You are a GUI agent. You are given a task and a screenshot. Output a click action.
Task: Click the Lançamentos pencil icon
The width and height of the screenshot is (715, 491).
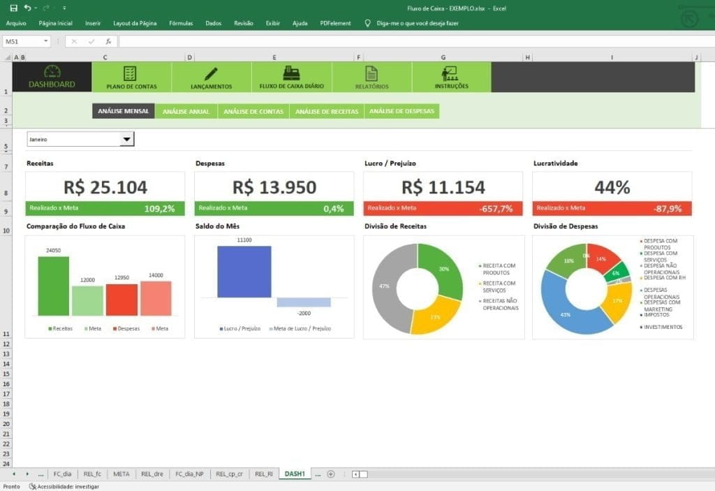coord(211,73)
